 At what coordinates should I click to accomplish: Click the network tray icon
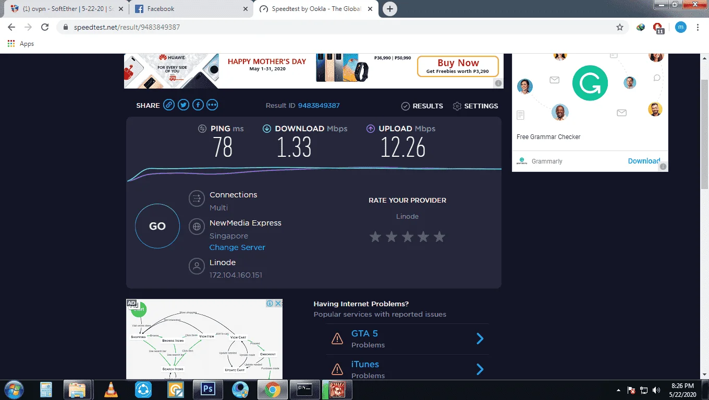coord(644,390)
